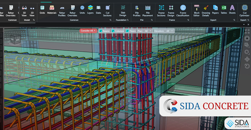Toggle the Floors checkbox
This screenshot has width=251, height=130.
(128, 31)
